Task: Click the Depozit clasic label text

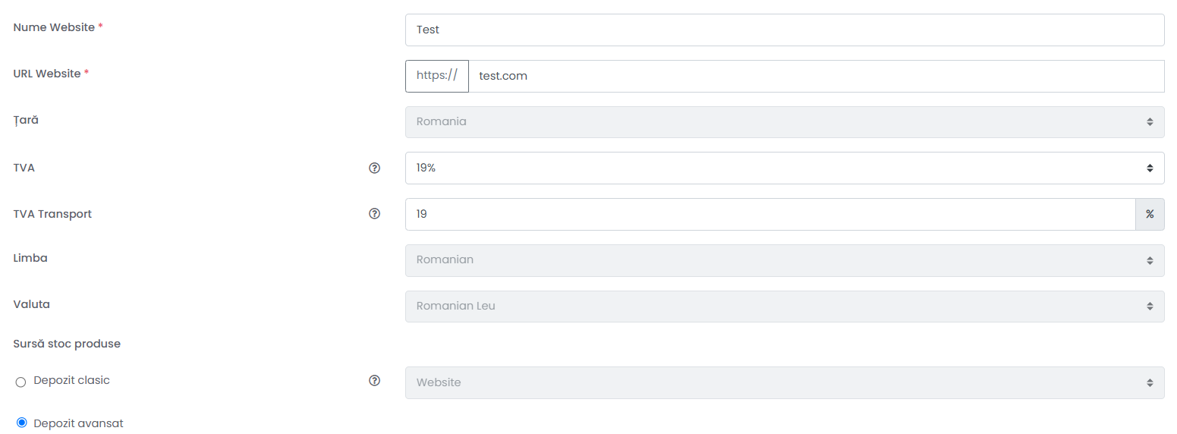Action: click(x=72, y=380)
